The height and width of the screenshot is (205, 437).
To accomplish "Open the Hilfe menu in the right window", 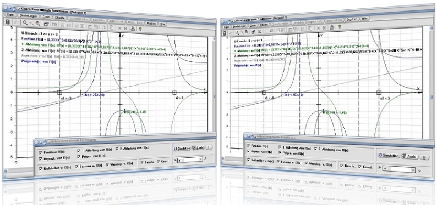I will coord(365,19).
